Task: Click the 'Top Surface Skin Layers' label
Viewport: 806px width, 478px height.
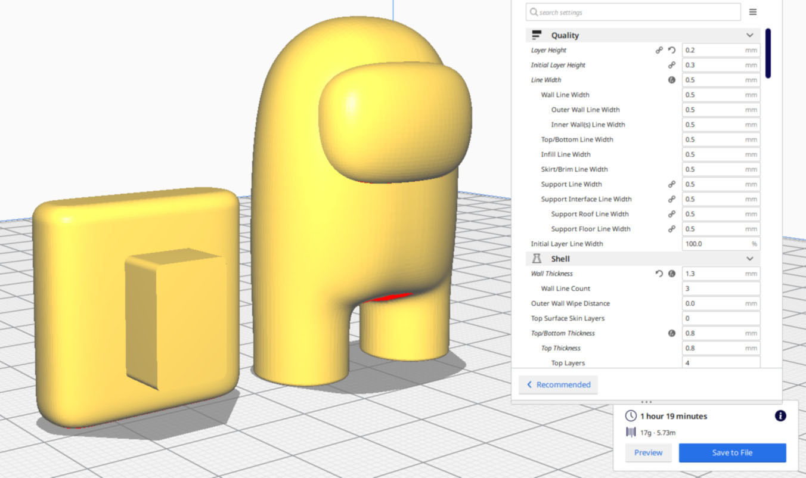Action: [x=568, y=318]
